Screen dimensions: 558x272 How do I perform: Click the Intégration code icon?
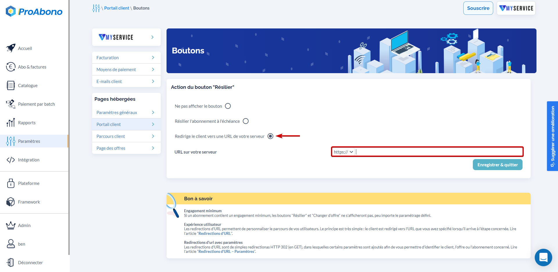[11, 160]
